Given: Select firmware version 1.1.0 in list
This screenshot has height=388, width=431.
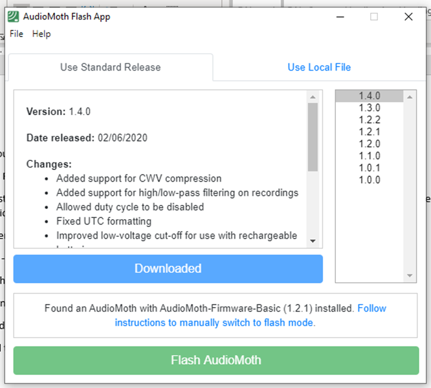Looking at the screenshot, I should coord(370,156).
